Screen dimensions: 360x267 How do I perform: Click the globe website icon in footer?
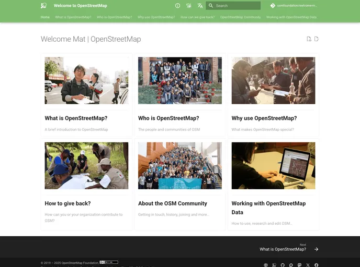(266, 265)
